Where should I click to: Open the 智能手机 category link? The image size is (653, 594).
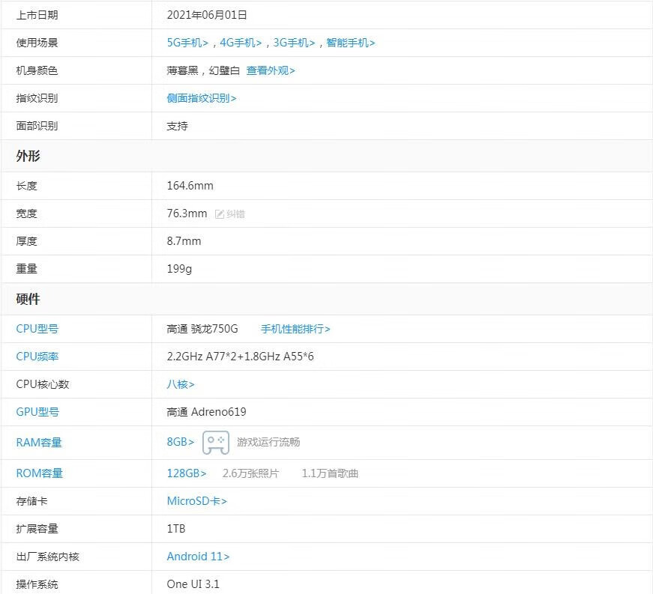pos(350,43)
